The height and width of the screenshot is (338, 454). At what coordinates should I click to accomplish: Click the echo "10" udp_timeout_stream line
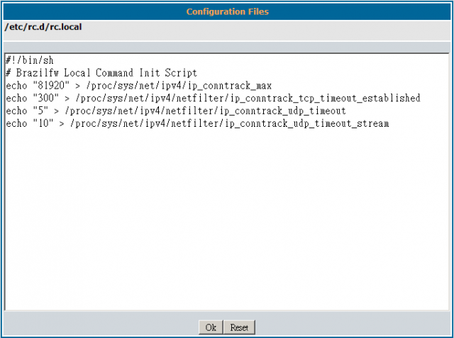pos(197,123)
